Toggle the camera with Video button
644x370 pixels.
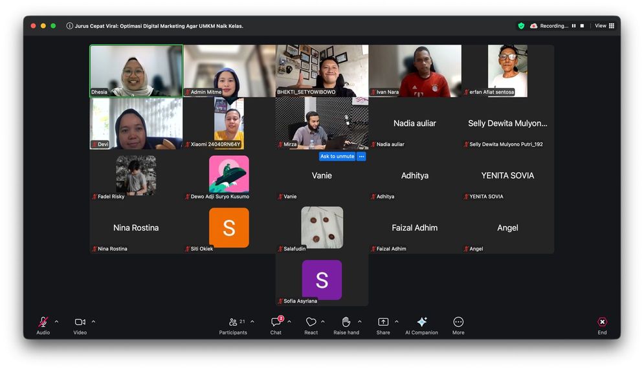tap(80, 322)
